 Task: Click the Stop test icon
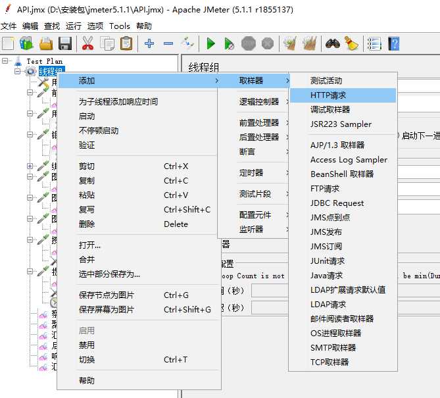point(249,44)
